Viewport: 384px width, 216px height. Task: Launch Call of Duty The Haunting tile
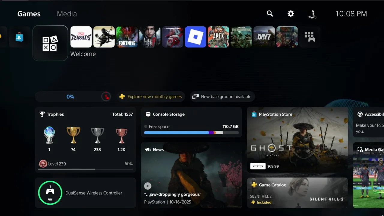click(241, 37)
